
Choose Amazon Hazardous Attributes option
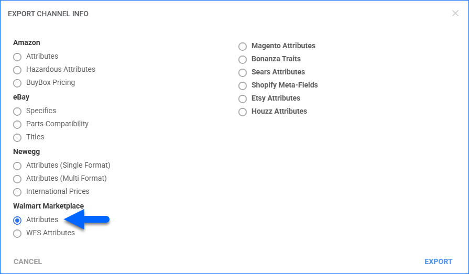click(x=17, y=70)
